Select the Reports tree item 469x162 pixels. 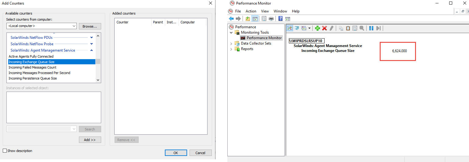[247, 49]
